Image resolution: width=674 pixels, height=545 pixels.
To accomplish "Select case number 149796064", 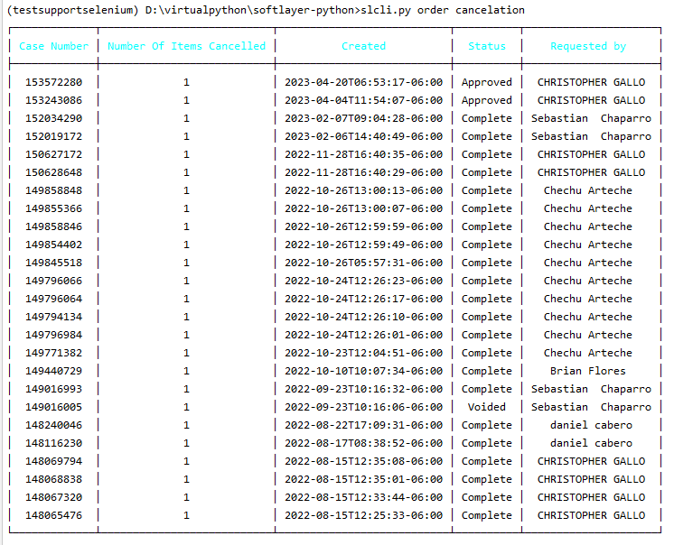I will [53, 299].
